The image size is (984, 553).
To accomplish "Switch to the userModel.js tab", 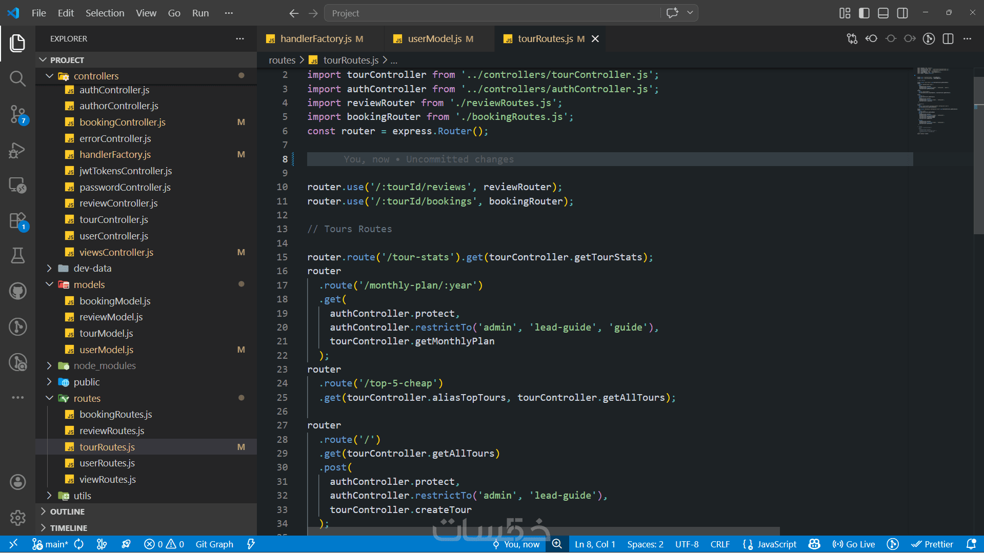I will [x=434, y=39].
